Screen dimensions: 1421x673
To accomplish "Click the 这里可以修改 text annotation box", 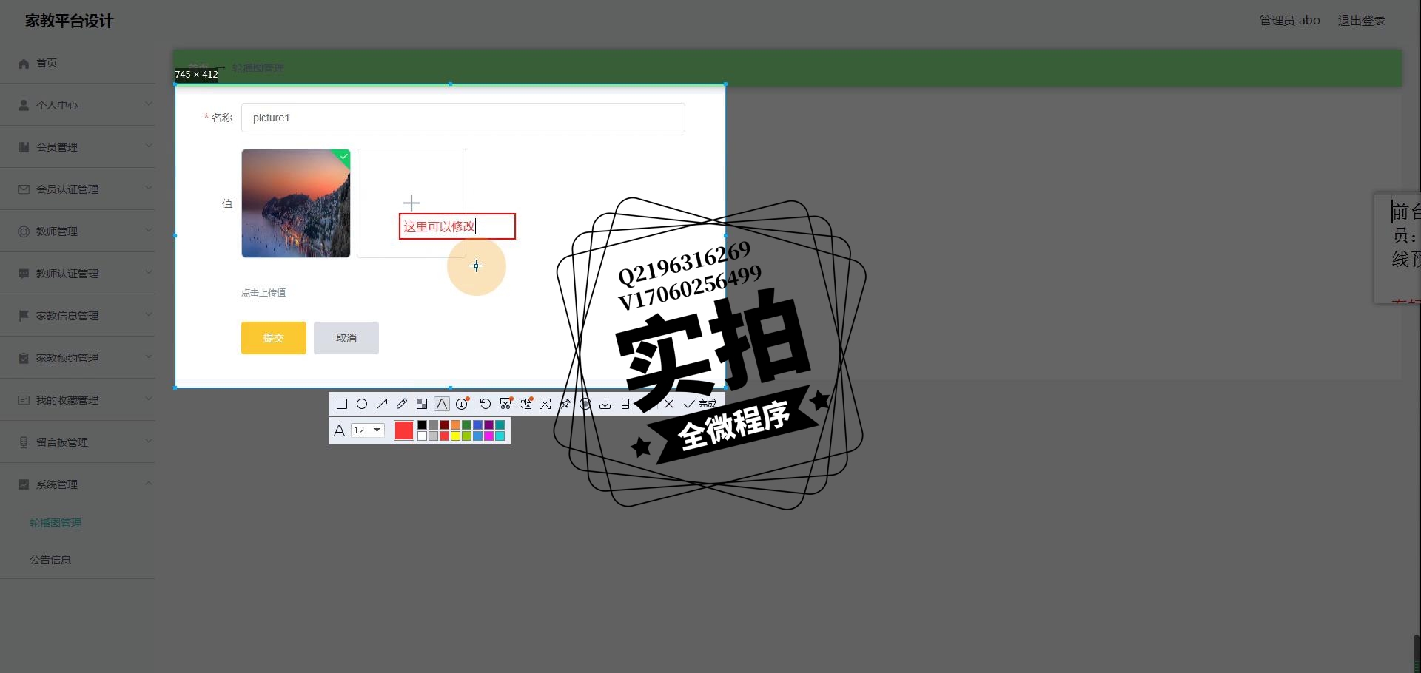I will (457, 226).
